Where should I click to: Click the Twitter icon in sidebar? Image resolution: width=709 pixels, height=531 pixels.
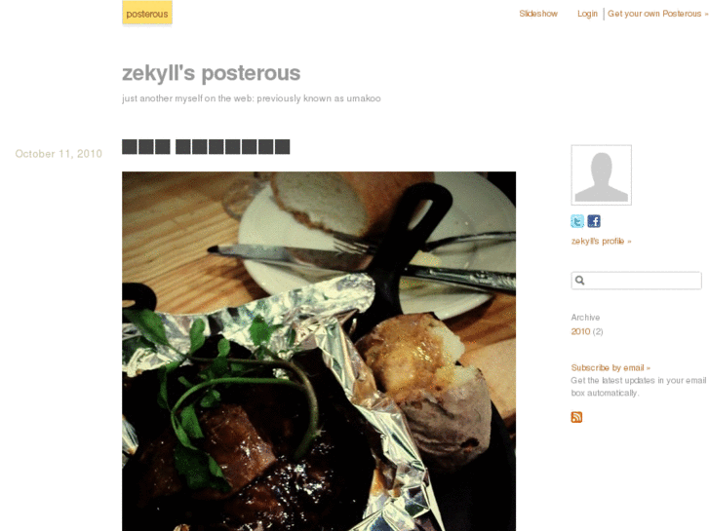point(577,221)
